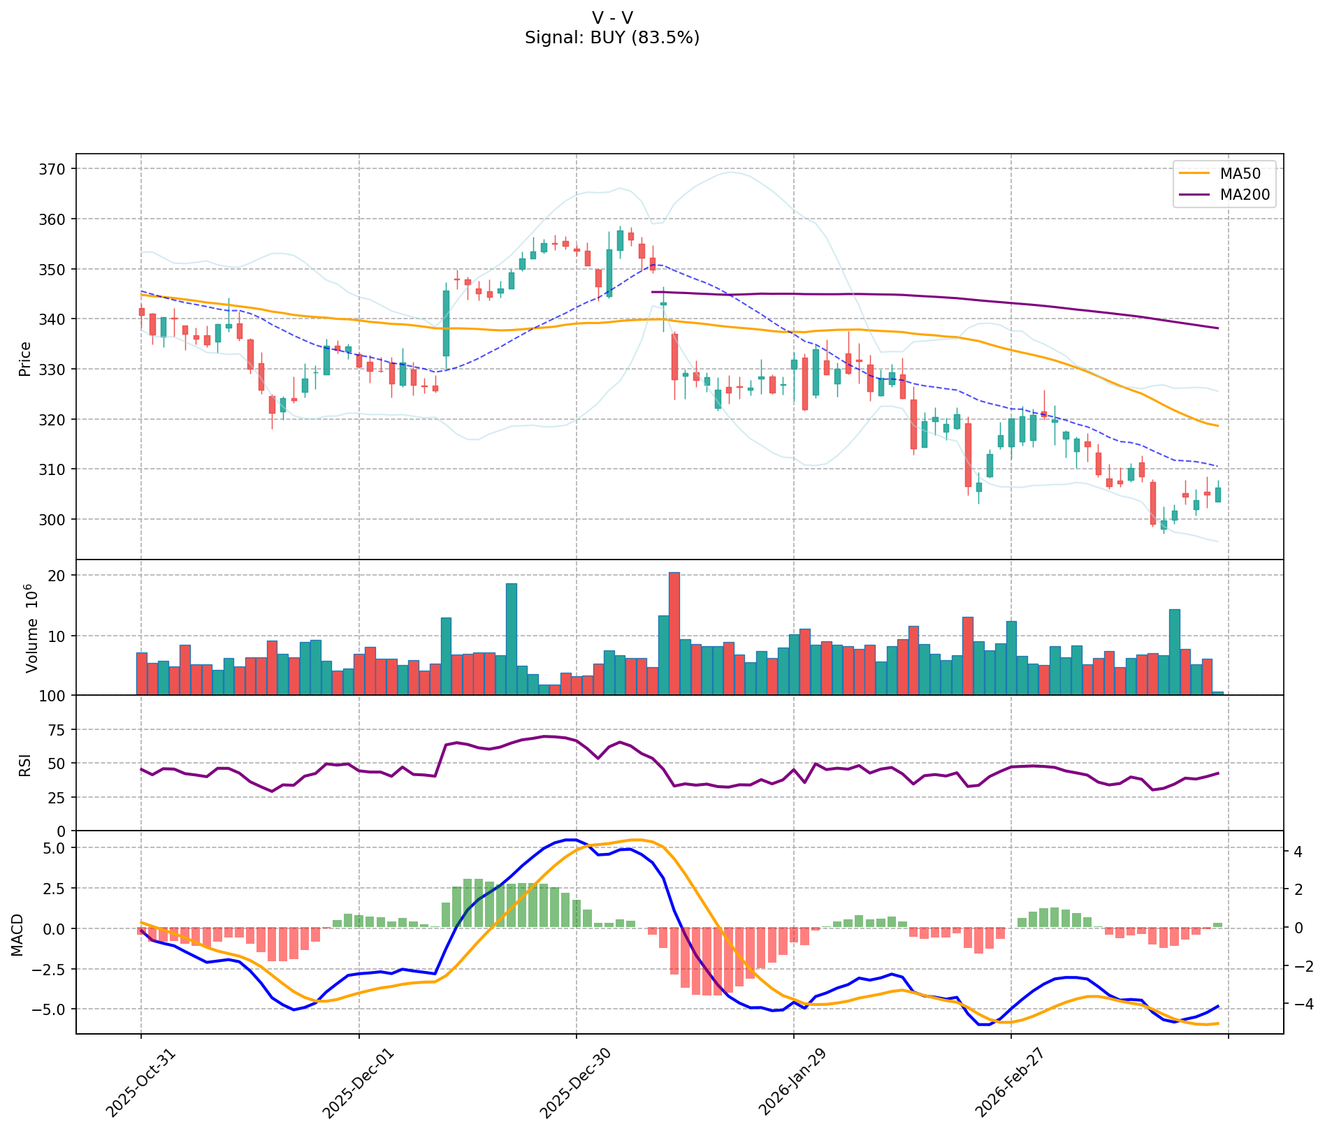The width and height of the screenshot is (1325, 1131).
Task: Select the MA200 legend label
Action: coord(1244,195)
